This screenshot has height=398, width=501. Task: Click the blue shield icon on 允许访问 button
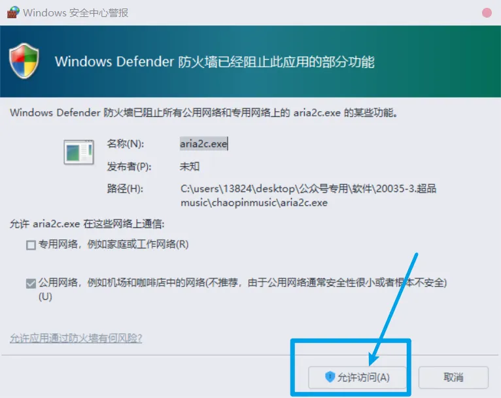pyautogui.click(x=330, y=377)
